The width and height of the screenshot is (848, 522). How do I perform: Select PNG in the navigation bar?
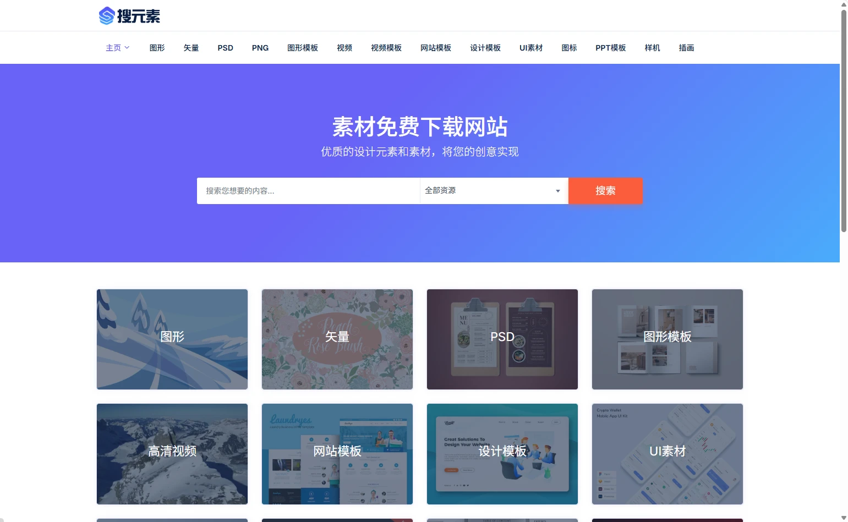coord(260,48)
